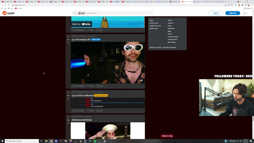Image resolution: width=254 pixels, height=143 pixels.
Task: Click the Reddit logo to go home
Action: click(8, 13)
